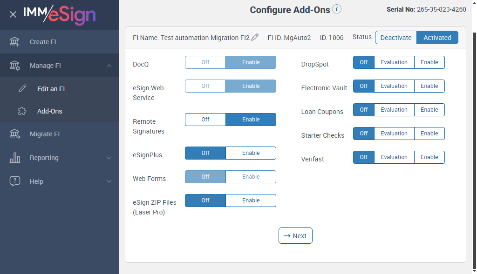Viewport: 477px width, 274px height.
Task: Collapse the Manage FI menu chevron
Action: (x=109, y=66)
